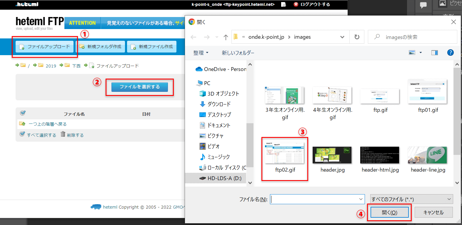The image size is (462, 225).
Task: Click the logout icon in header
Action: 296,4
